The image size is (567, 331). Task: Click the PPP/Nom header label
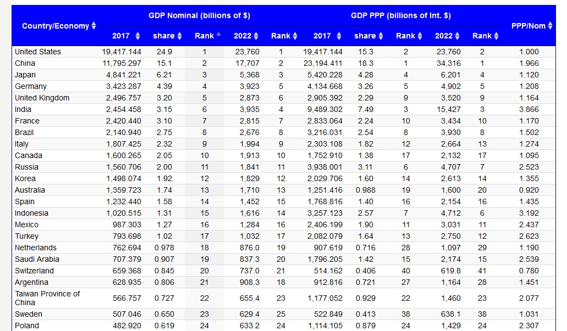(529, 26)
